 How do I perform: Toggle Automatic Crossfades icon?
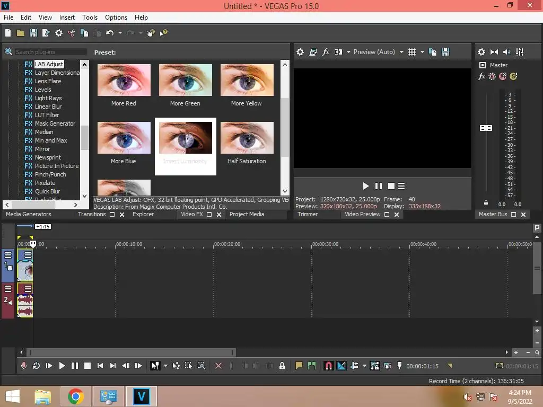click(341, 366)
